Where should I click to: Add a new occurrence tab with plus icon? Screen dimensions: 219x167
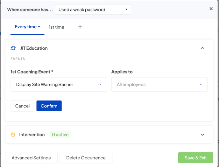pyautogui.click(x=80, y=27)
